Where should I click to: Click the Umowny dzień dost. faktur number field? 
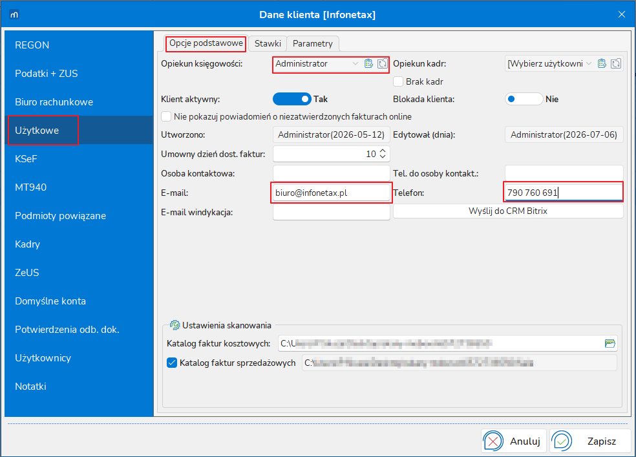pos(332,154)
